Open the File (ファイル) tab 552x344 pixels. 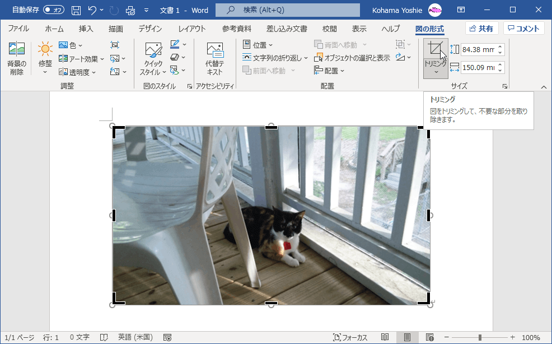[18, 29]
